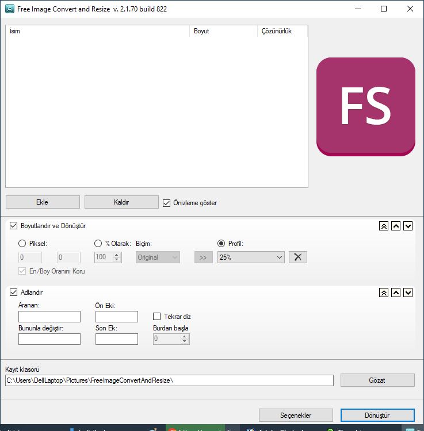Minimize the Free Image Convert and Resize window

click(358, 9)
